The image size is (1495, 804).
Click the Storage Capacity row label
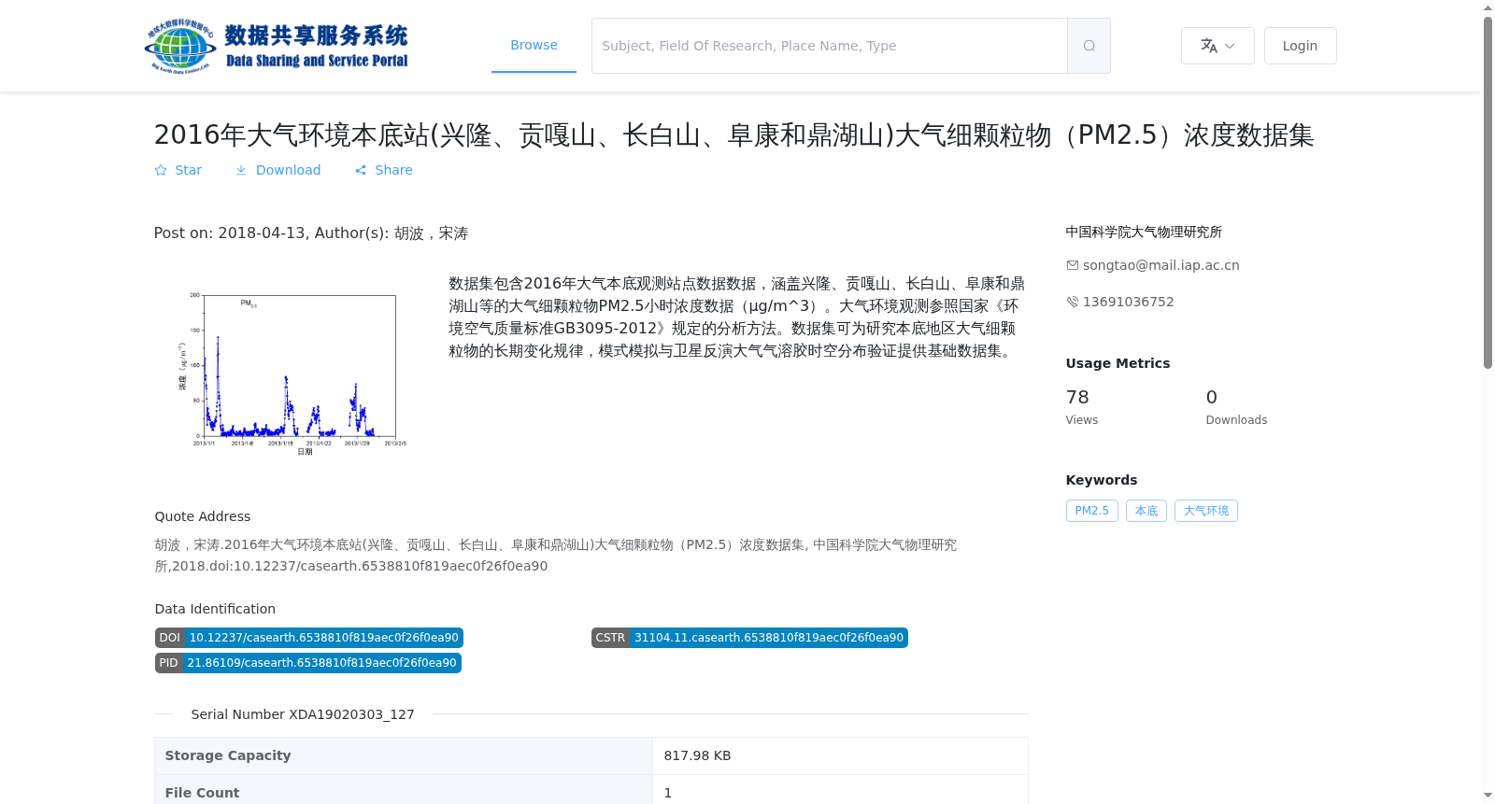(x=228, y=755)
